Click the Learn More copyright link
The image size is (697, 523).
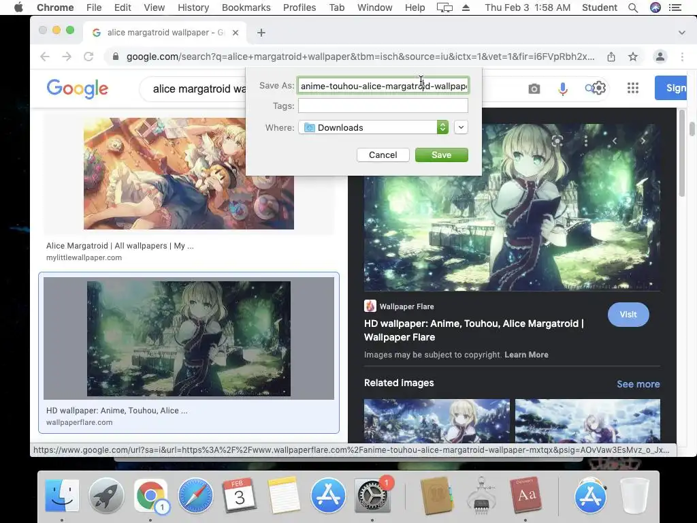[x=526, y=354]
